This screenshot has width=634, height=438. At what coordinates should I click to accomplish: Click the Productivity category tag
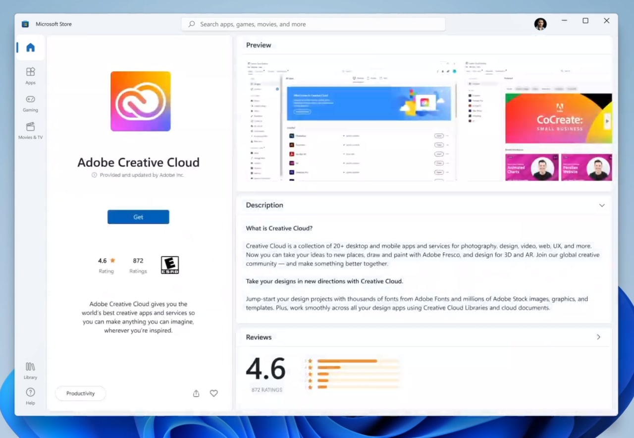pyautogui.click(x=80, y=393)
